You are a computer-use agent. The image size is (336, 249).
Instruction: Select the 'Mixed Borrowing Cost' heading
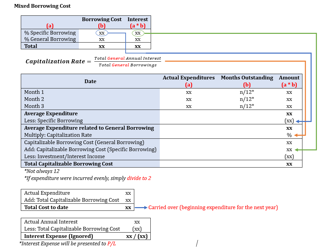coord(42,6)
